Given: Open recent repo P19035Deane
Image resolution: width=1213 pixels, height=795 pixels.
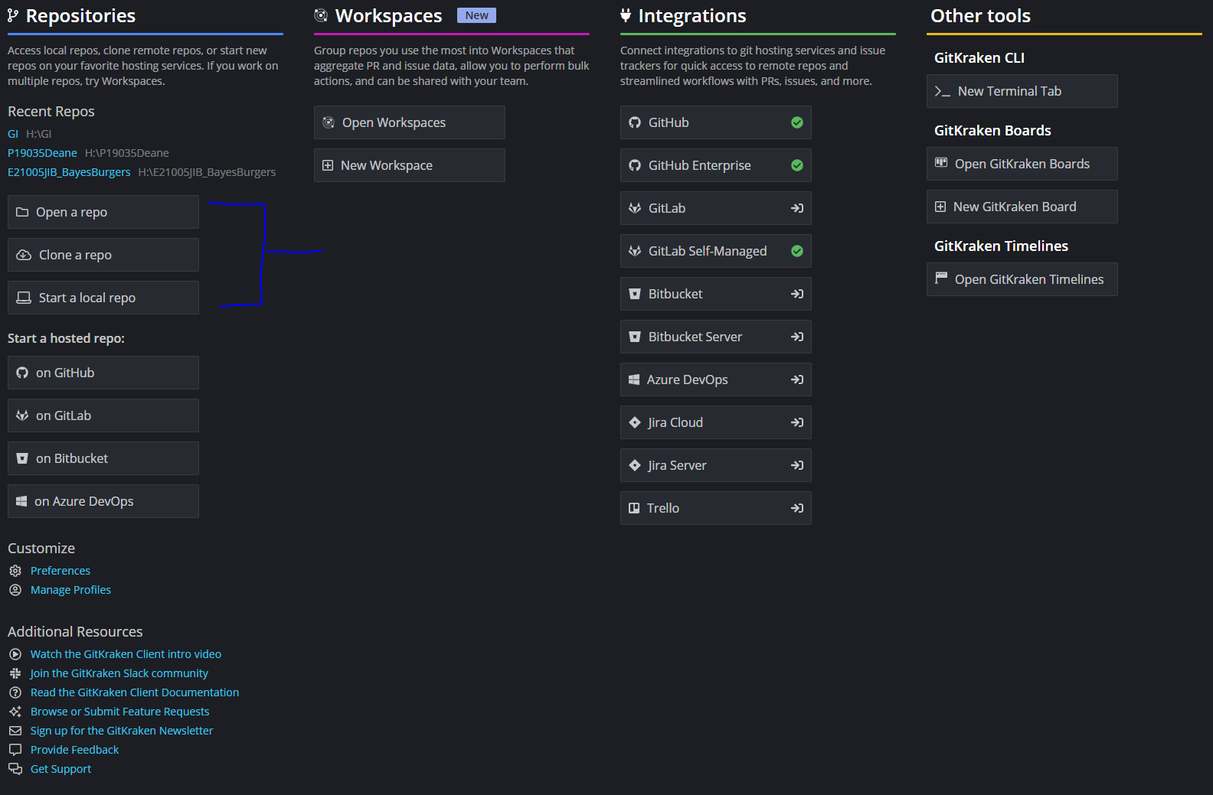Looking at the screenshot, I should pyautogui.click(x=42, y=153).
